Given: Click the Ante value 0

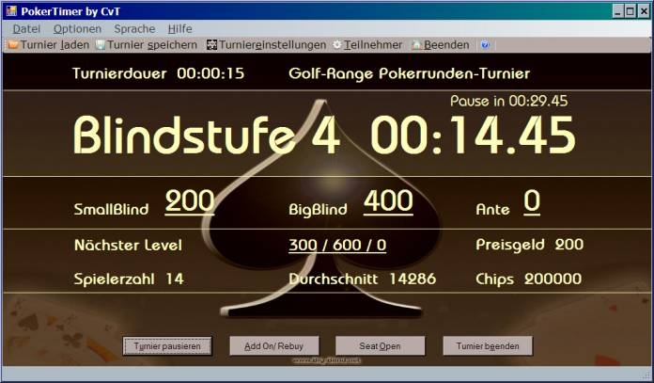Looking at the screenshot, I should (532, 201).
